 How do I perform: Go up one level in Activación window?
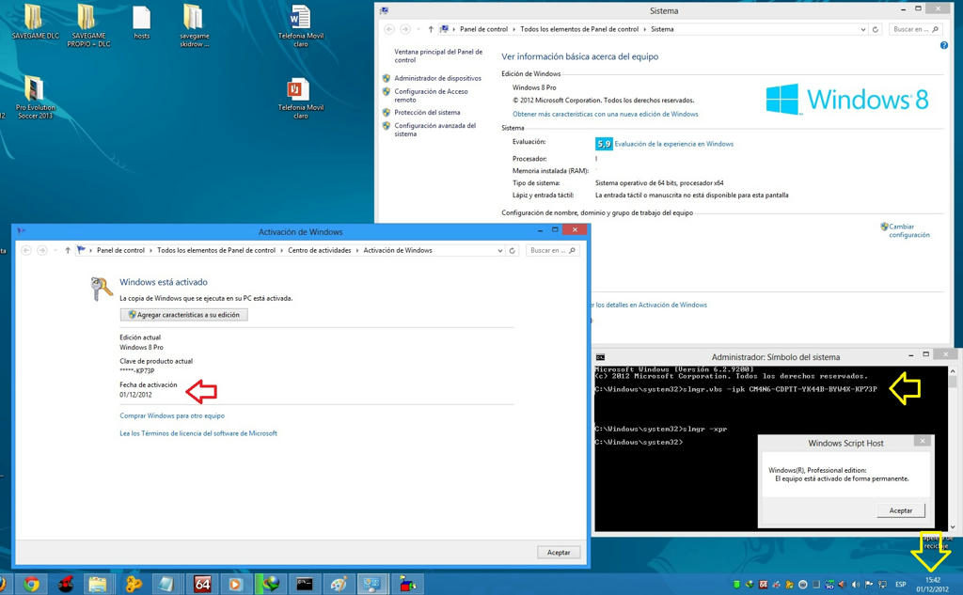coord(68,251)
